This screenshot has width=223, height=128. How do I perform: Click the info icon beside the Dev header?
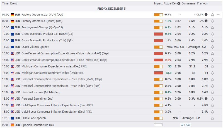click(179, 4)
